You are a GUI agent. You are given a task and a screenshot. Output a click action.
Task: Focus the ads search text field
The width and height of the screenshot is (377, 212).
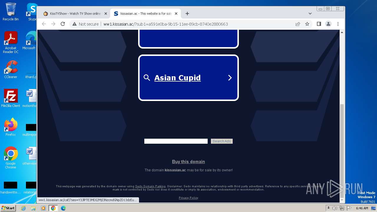pyautogui.click(x=176, y=141)
